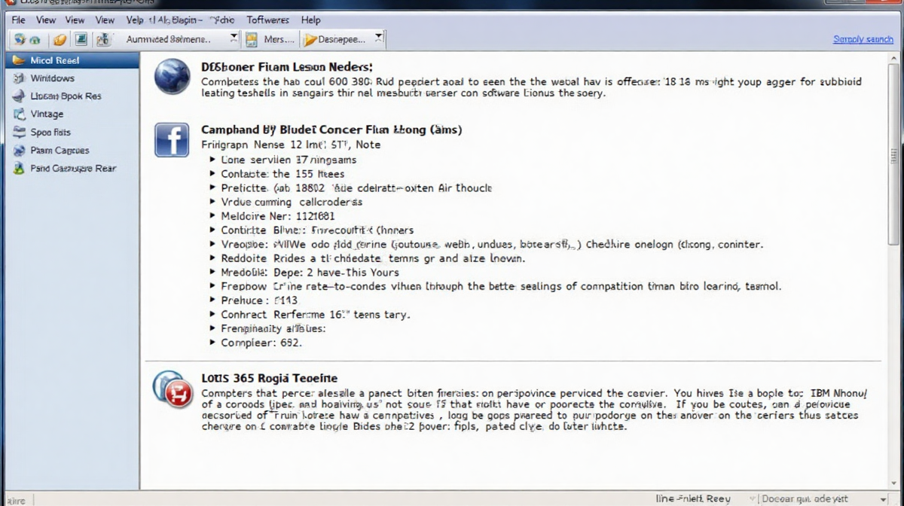Expand the 'Frengihadity afilaues:' bullet arrow
This screenshot has height=506, width=904.
click(212, 329)
